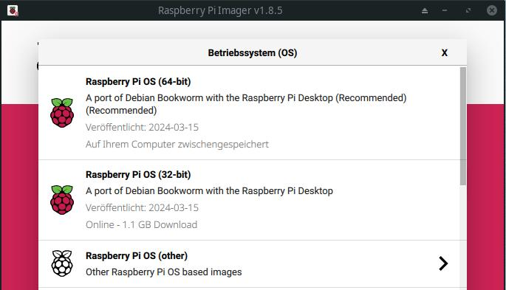Close the Raspberry Pi Imager window
The width and height of the screenshot is (506, 290).
pos(492,10)
